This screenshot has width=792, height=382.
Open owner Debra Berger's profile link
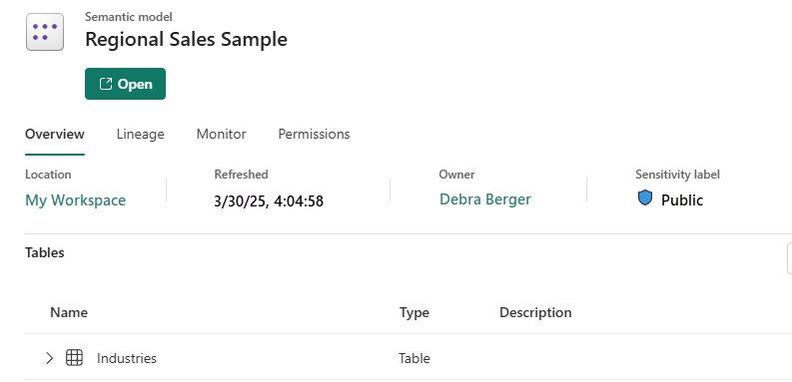coord(485,199)
